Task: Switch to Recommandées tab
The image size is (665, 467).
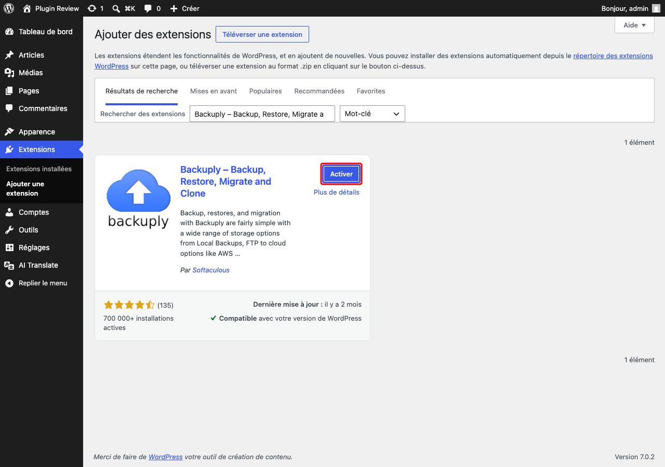Action: 320,91
